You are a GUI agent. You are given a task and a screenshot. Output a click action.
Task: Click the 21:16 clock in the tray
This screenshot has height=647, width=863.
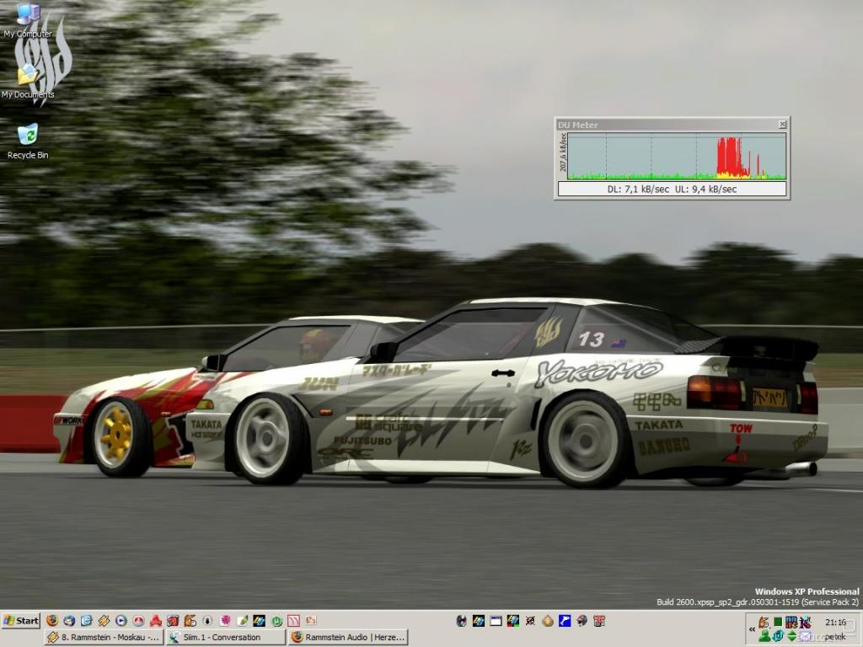(835, 623)
